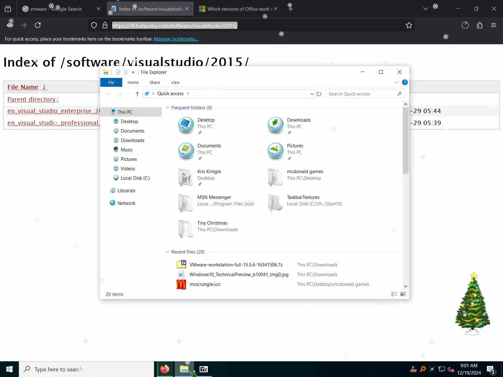The height and width of the screenshot is (377, 503).
Task: Open the Parent directory link
Action: coord(33,99)
